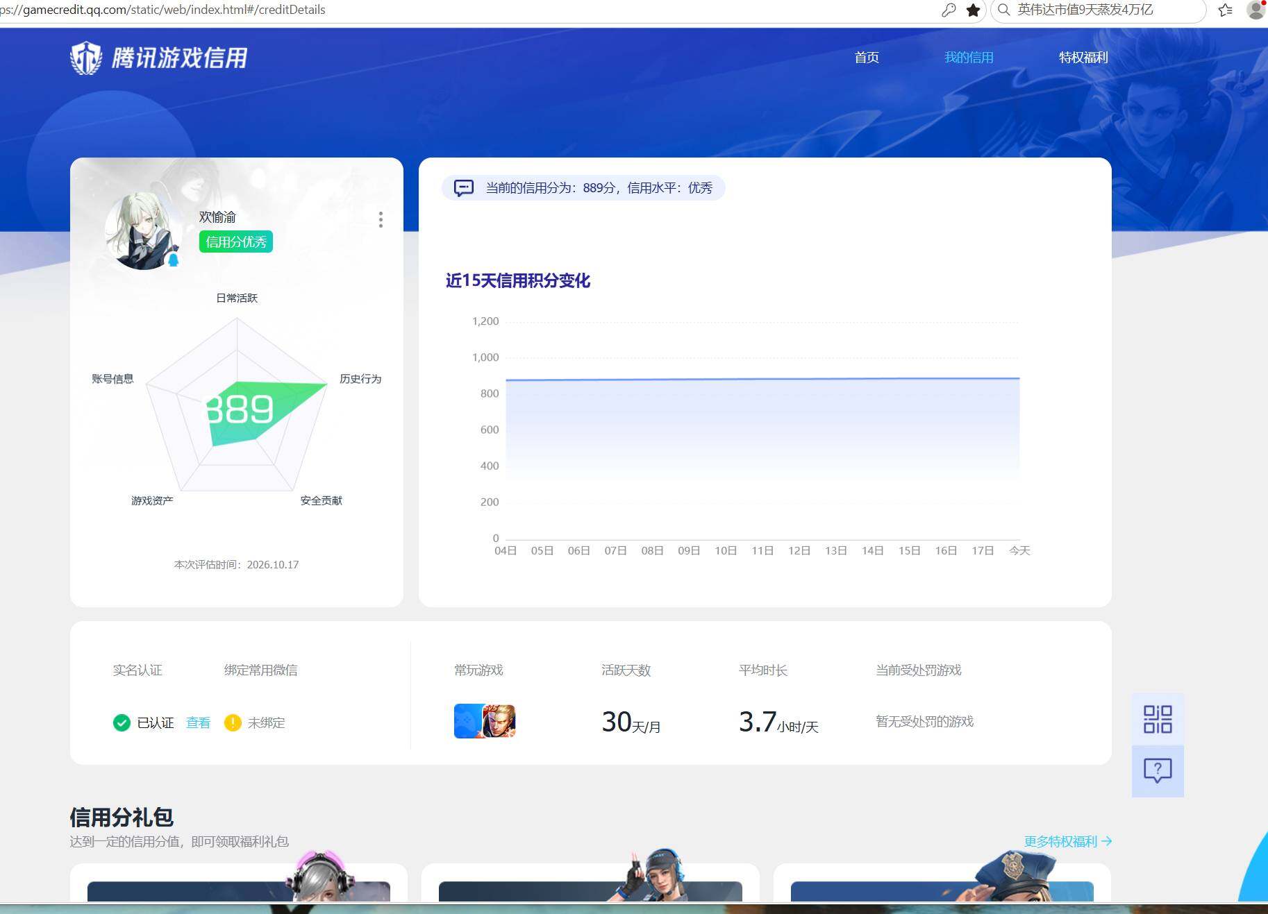Open the browser favorites list icon
Screen dimensions: 1268x914
coord(1225,10)
